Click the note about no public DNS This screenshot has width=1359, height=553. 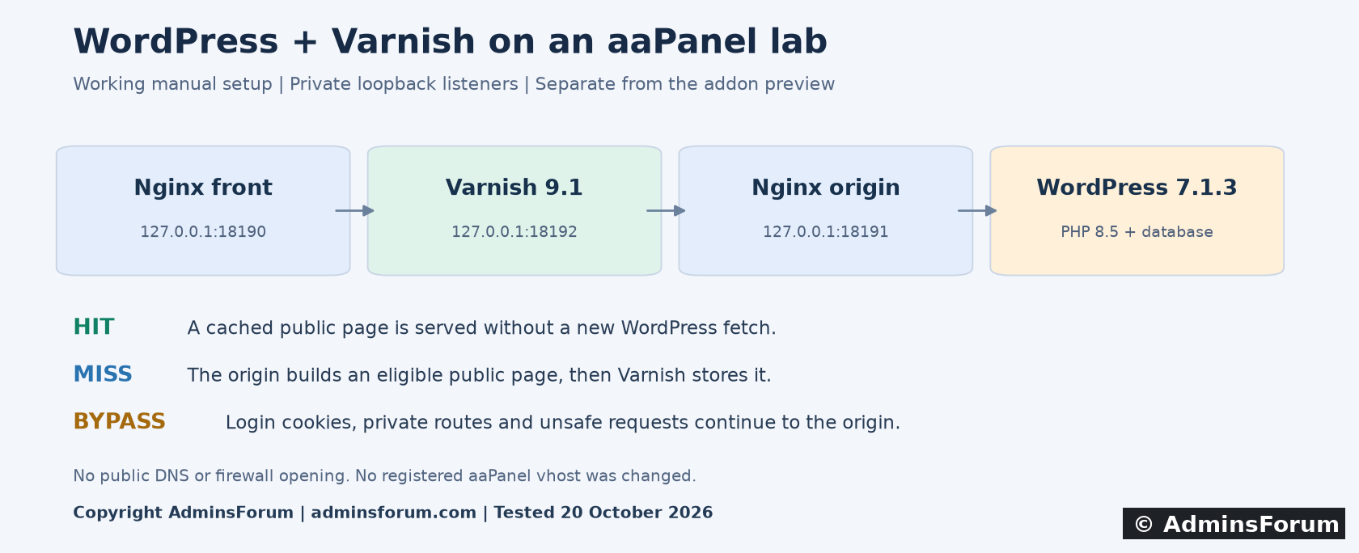click(x=385, y=475)
